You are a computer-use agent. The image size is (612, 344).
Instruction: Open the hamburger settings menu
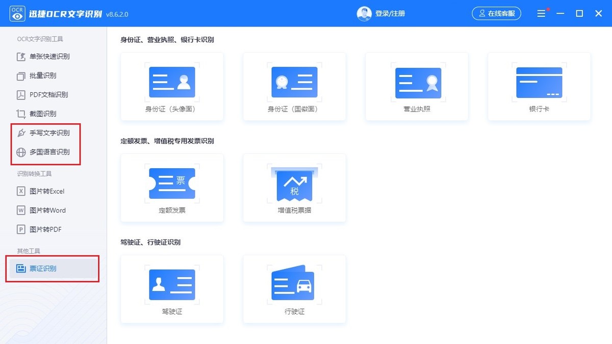point(541,13)
